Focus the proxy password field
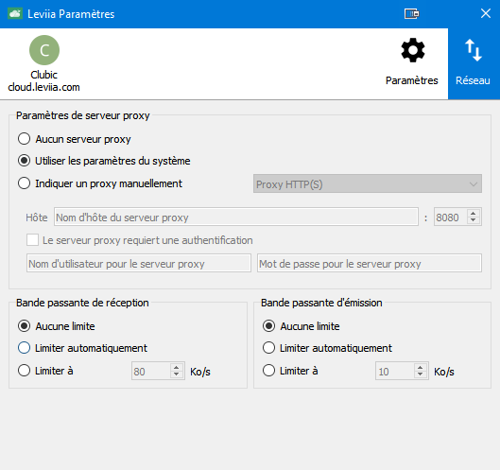The image size is (500, 470). click(370, 263)
